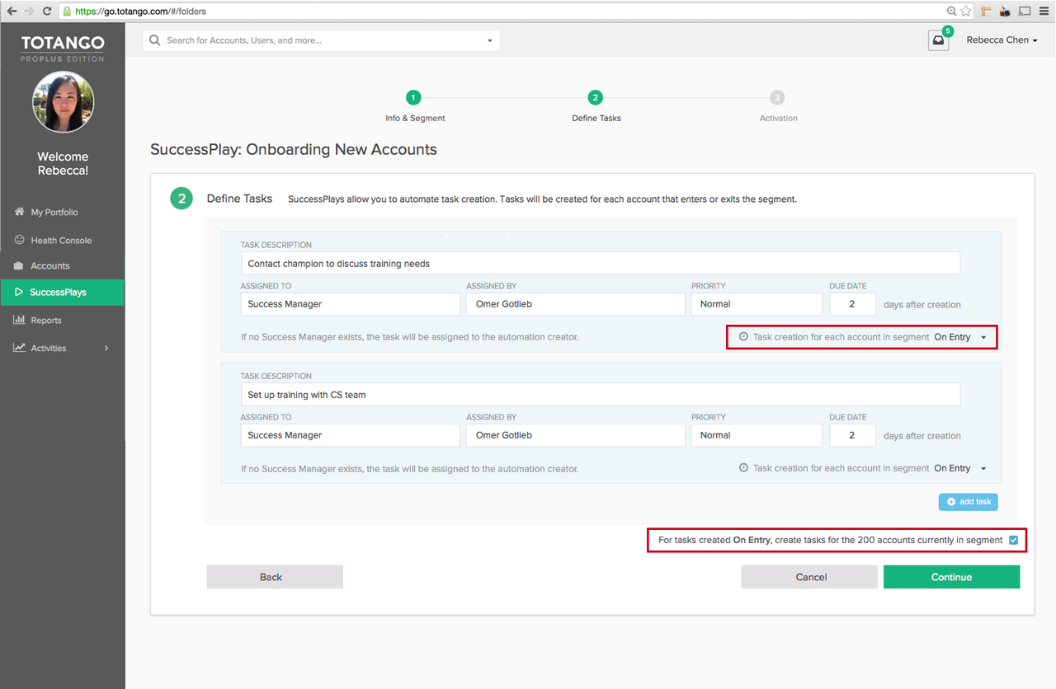Open the second task's Assigned By field
The width and height of the screenshot is (1056, 689).
point(575,435)
